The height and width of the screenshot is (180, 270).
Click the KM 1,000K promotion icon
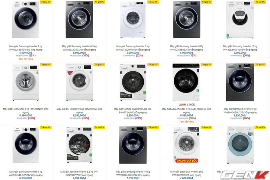point(180,105)
